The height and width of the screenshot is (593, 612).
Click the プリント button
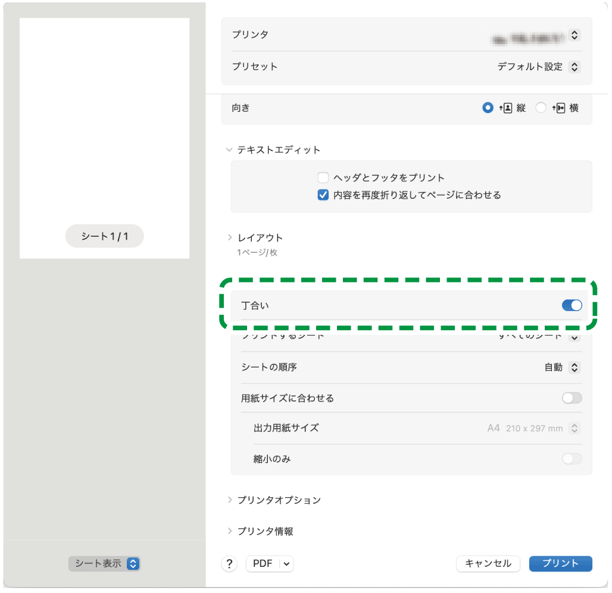(560, 563)
